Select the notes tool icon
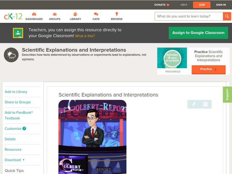This screenshot has width=232, height=174. (205, 104)
